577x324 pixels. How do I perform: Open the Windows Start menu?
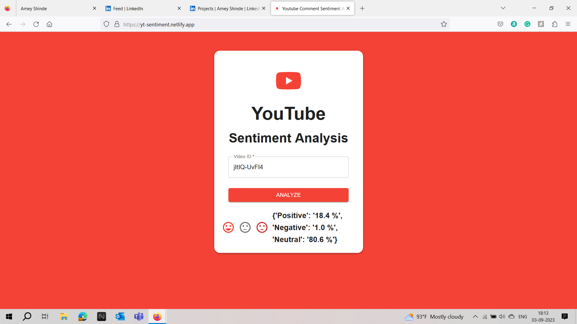[x=9, y=316]
